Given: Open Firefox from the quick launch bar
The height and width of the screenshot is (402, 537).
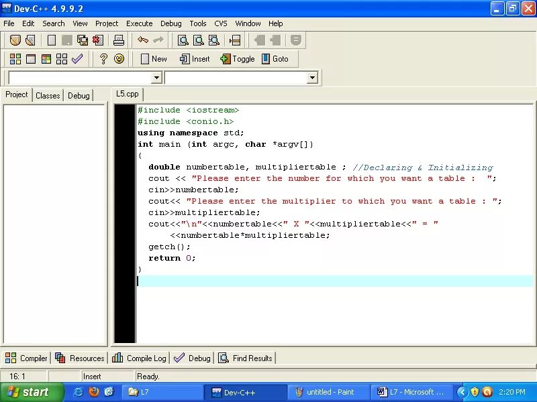Looking at the screenshot, I should [94, 392].
